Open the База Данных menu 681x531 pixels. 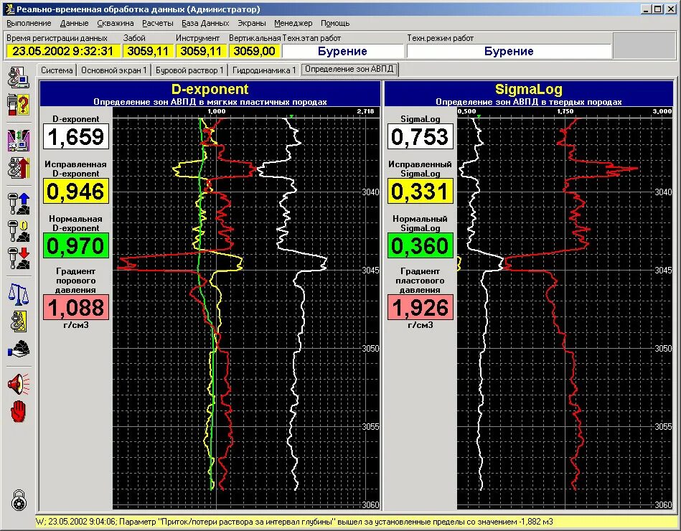click(x=205, y=23)
